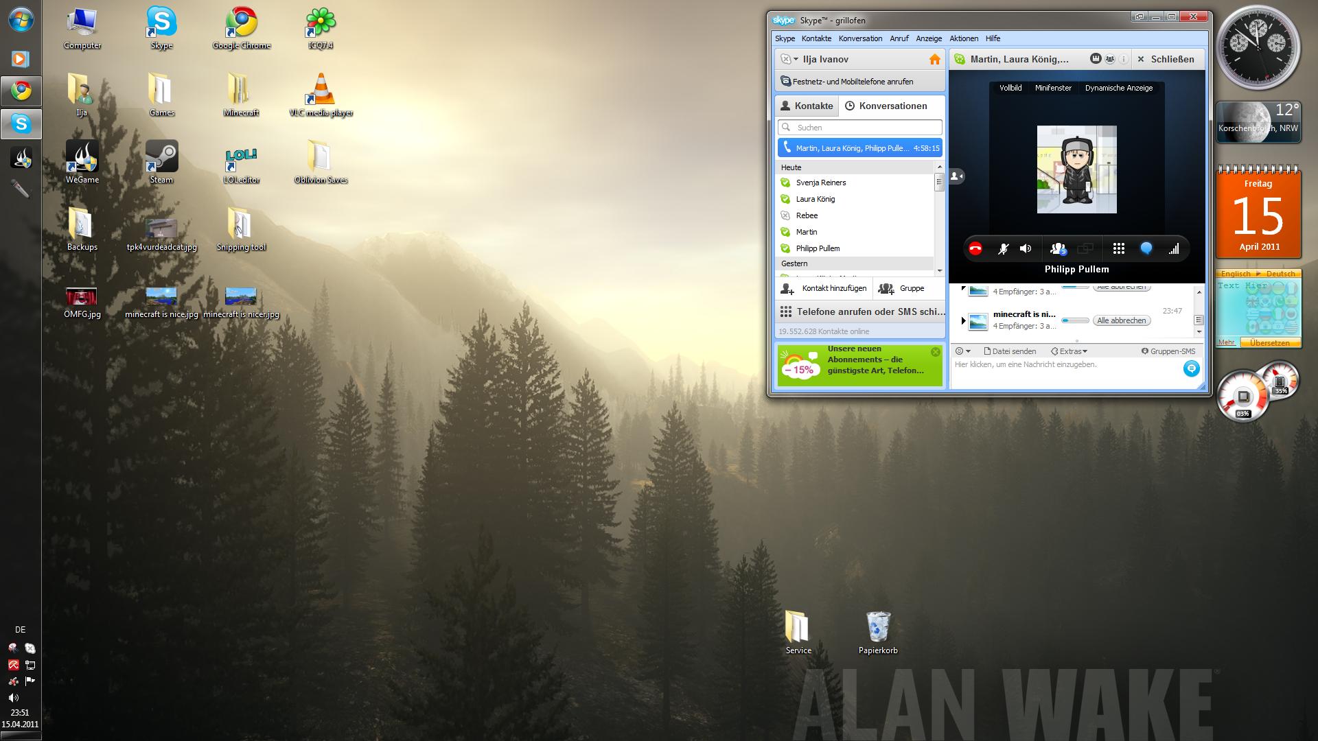
Task: Click the conversation info icon in the header
Action: pyautogui.click(x=1123, y=60)
